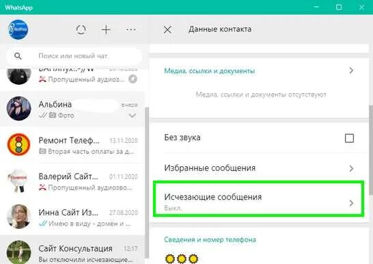Open the three-dot menu
373x264 pixels.
(x=131, y=30)
